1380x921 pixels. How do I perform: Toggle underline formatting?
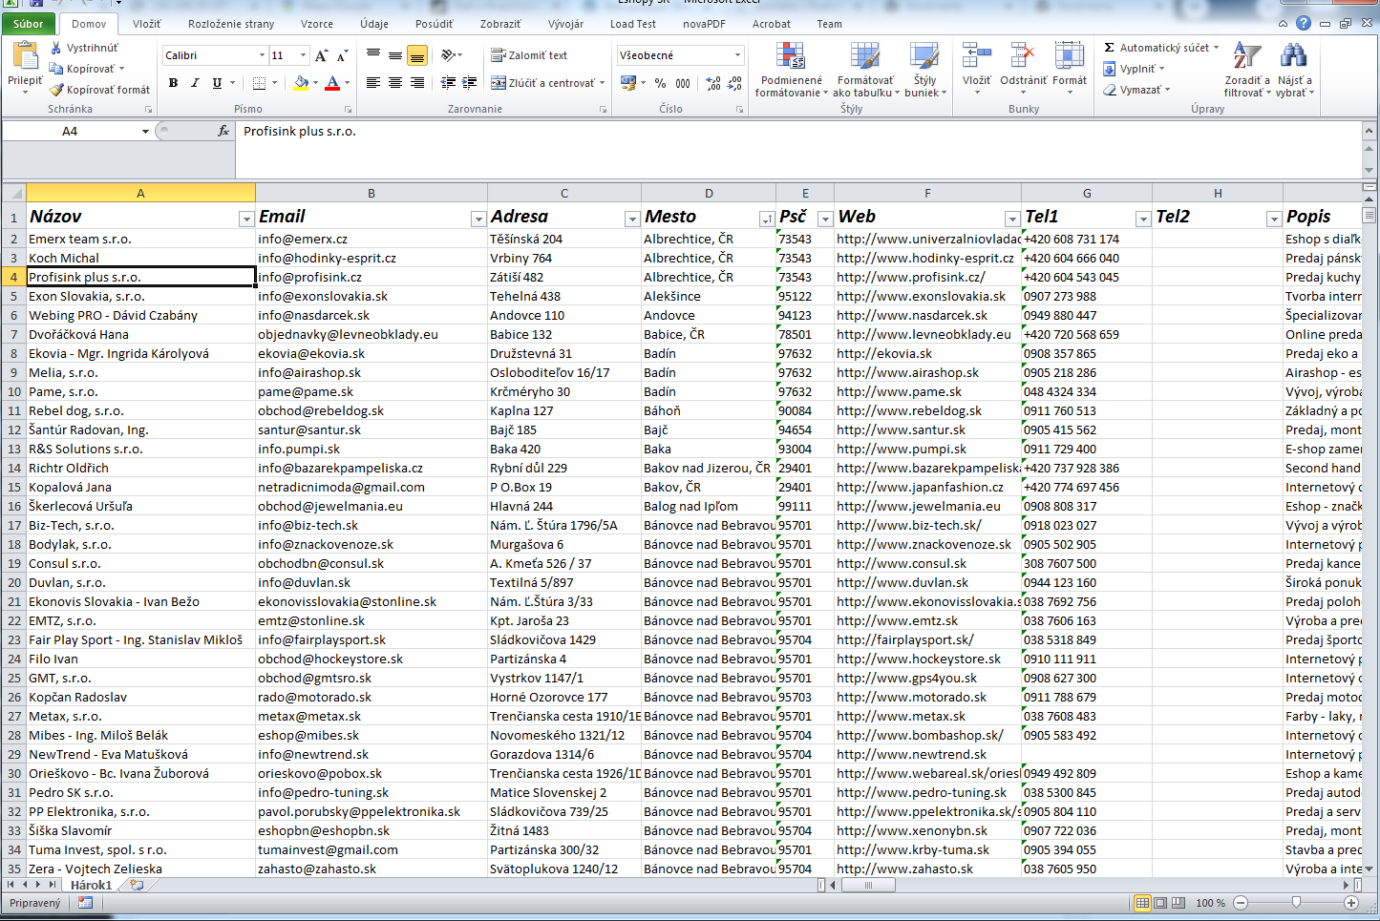(217, 83)
